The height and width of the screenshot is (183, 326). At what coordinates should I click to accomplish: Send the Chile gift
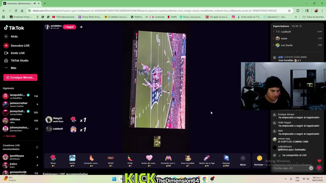click(x=130, y=161)
